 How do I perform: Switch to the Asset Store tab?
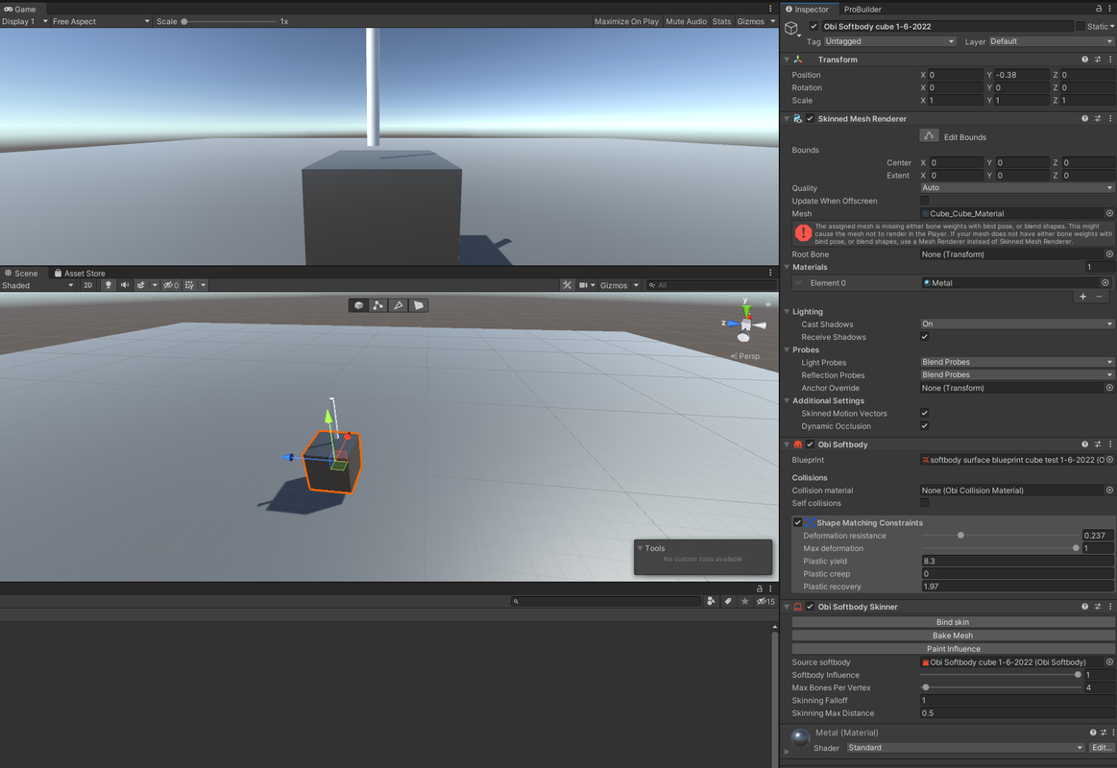80,274
